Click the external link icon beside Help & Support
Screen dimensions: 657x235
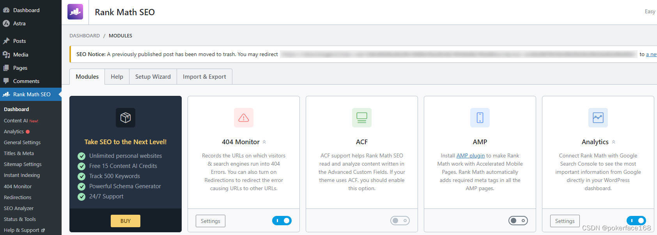click(x=43, y=230)
